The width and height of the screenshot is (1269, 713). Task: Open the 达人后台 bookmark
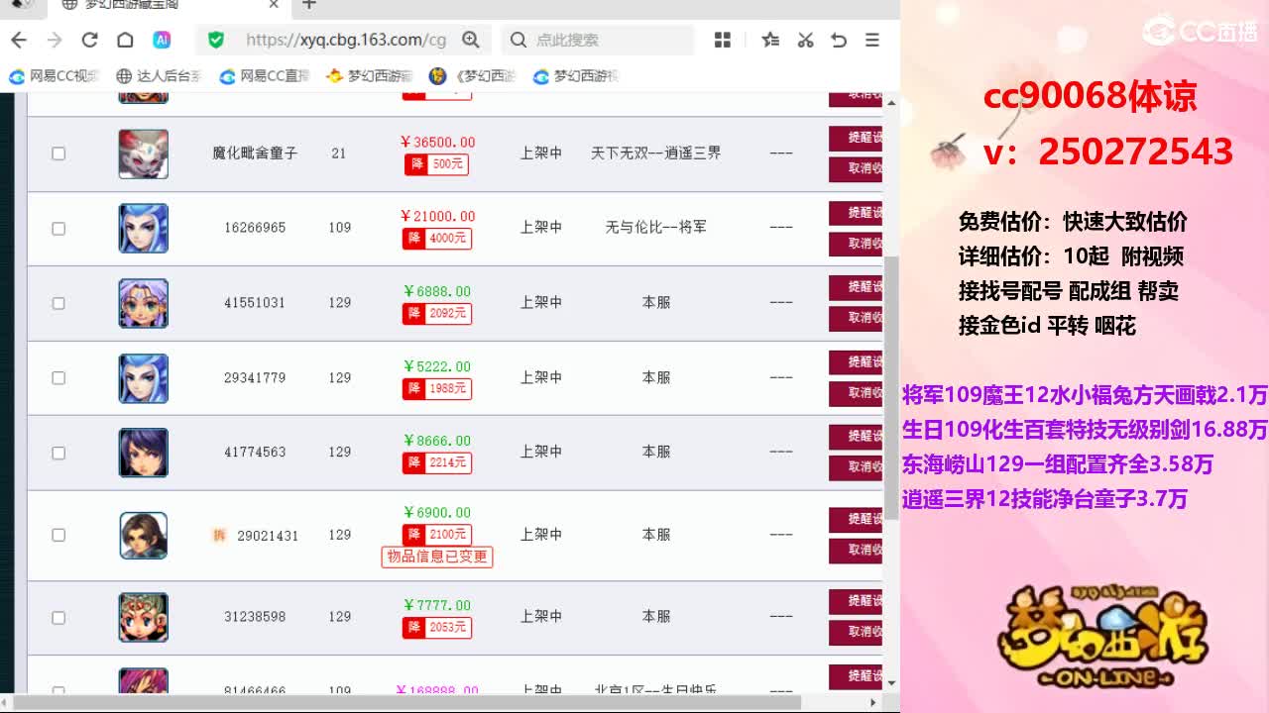[x=159, y=76]
